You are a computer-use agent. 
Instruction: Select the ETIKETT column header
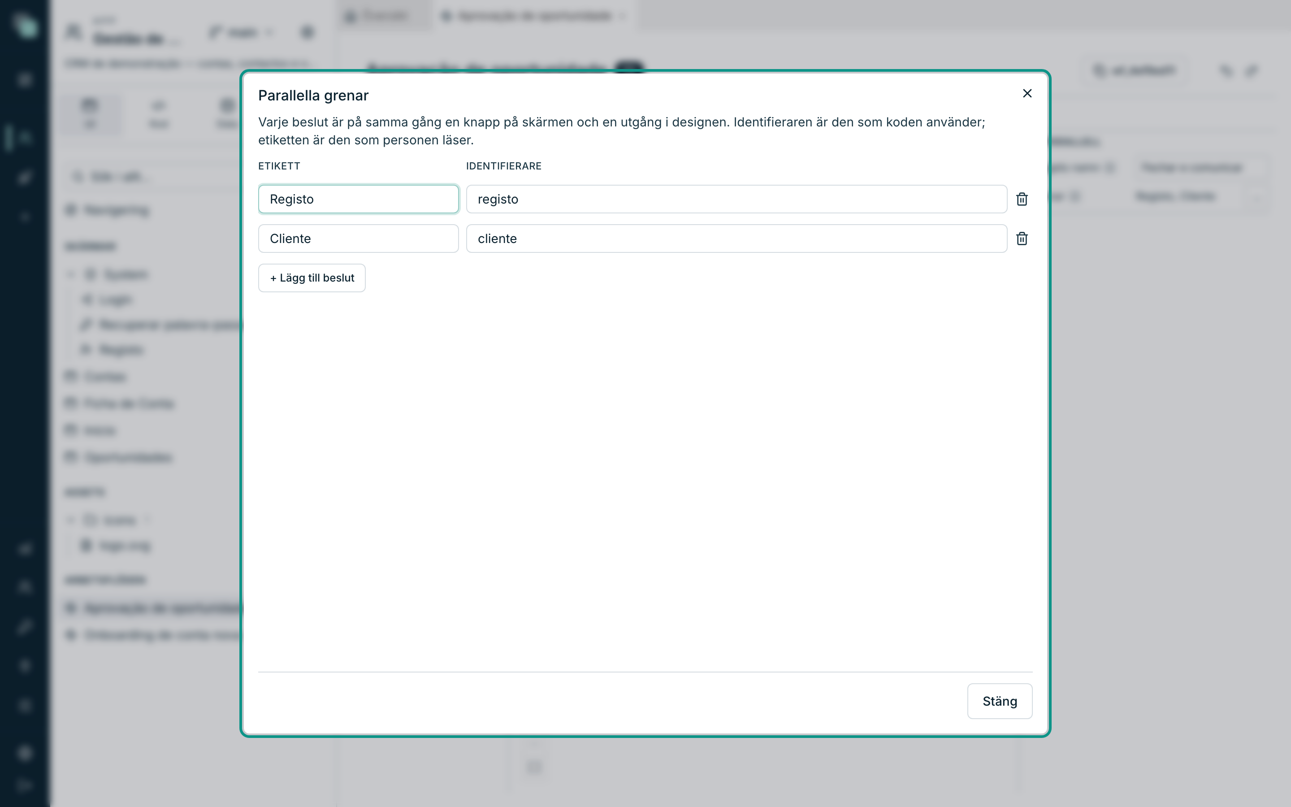tap(279, 166)
